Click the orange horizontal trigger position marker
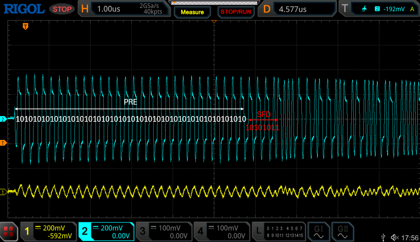Viewport: 420px width, 242px height. (25, 26)
